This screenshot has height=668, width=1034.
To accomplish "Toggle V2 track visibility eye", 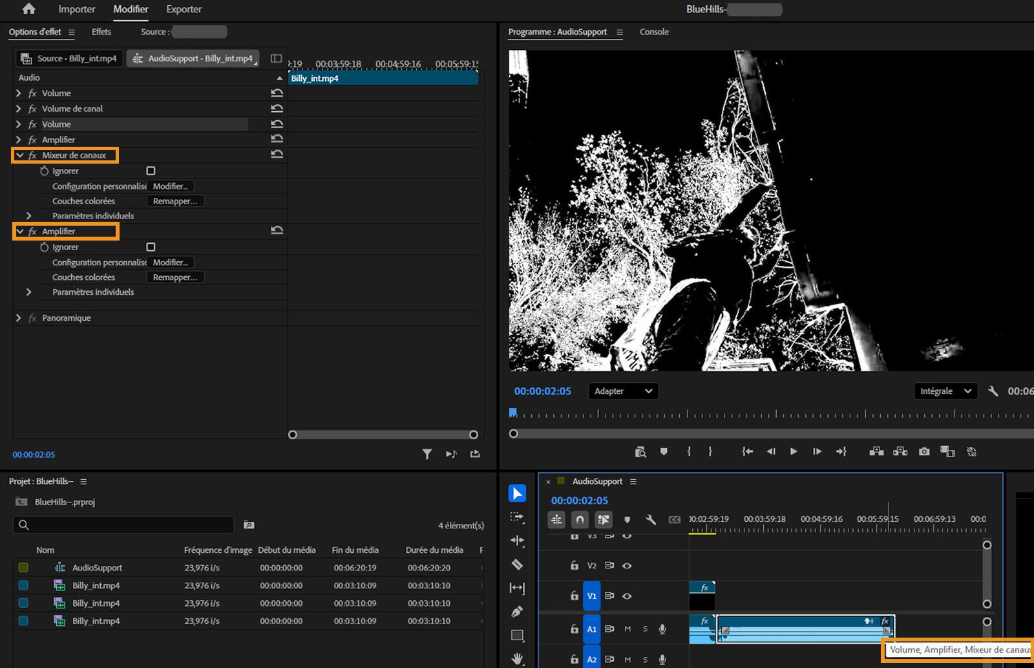I will [x=627, y=565].
